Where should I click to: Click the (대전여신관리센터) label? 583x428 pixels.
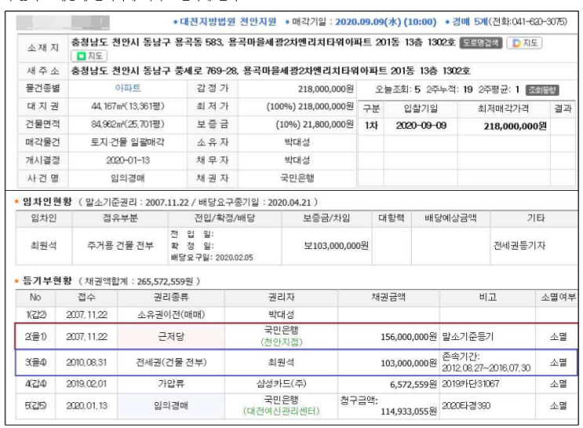pyautogui.click(x=282, y=412)
